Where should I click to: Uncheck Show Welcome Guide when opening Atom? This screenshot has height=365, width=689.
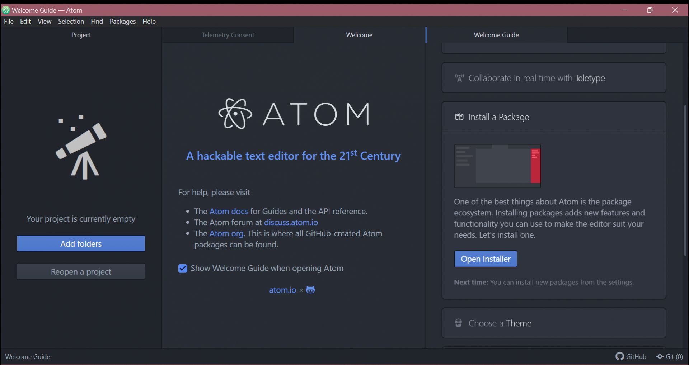(183, 269)
